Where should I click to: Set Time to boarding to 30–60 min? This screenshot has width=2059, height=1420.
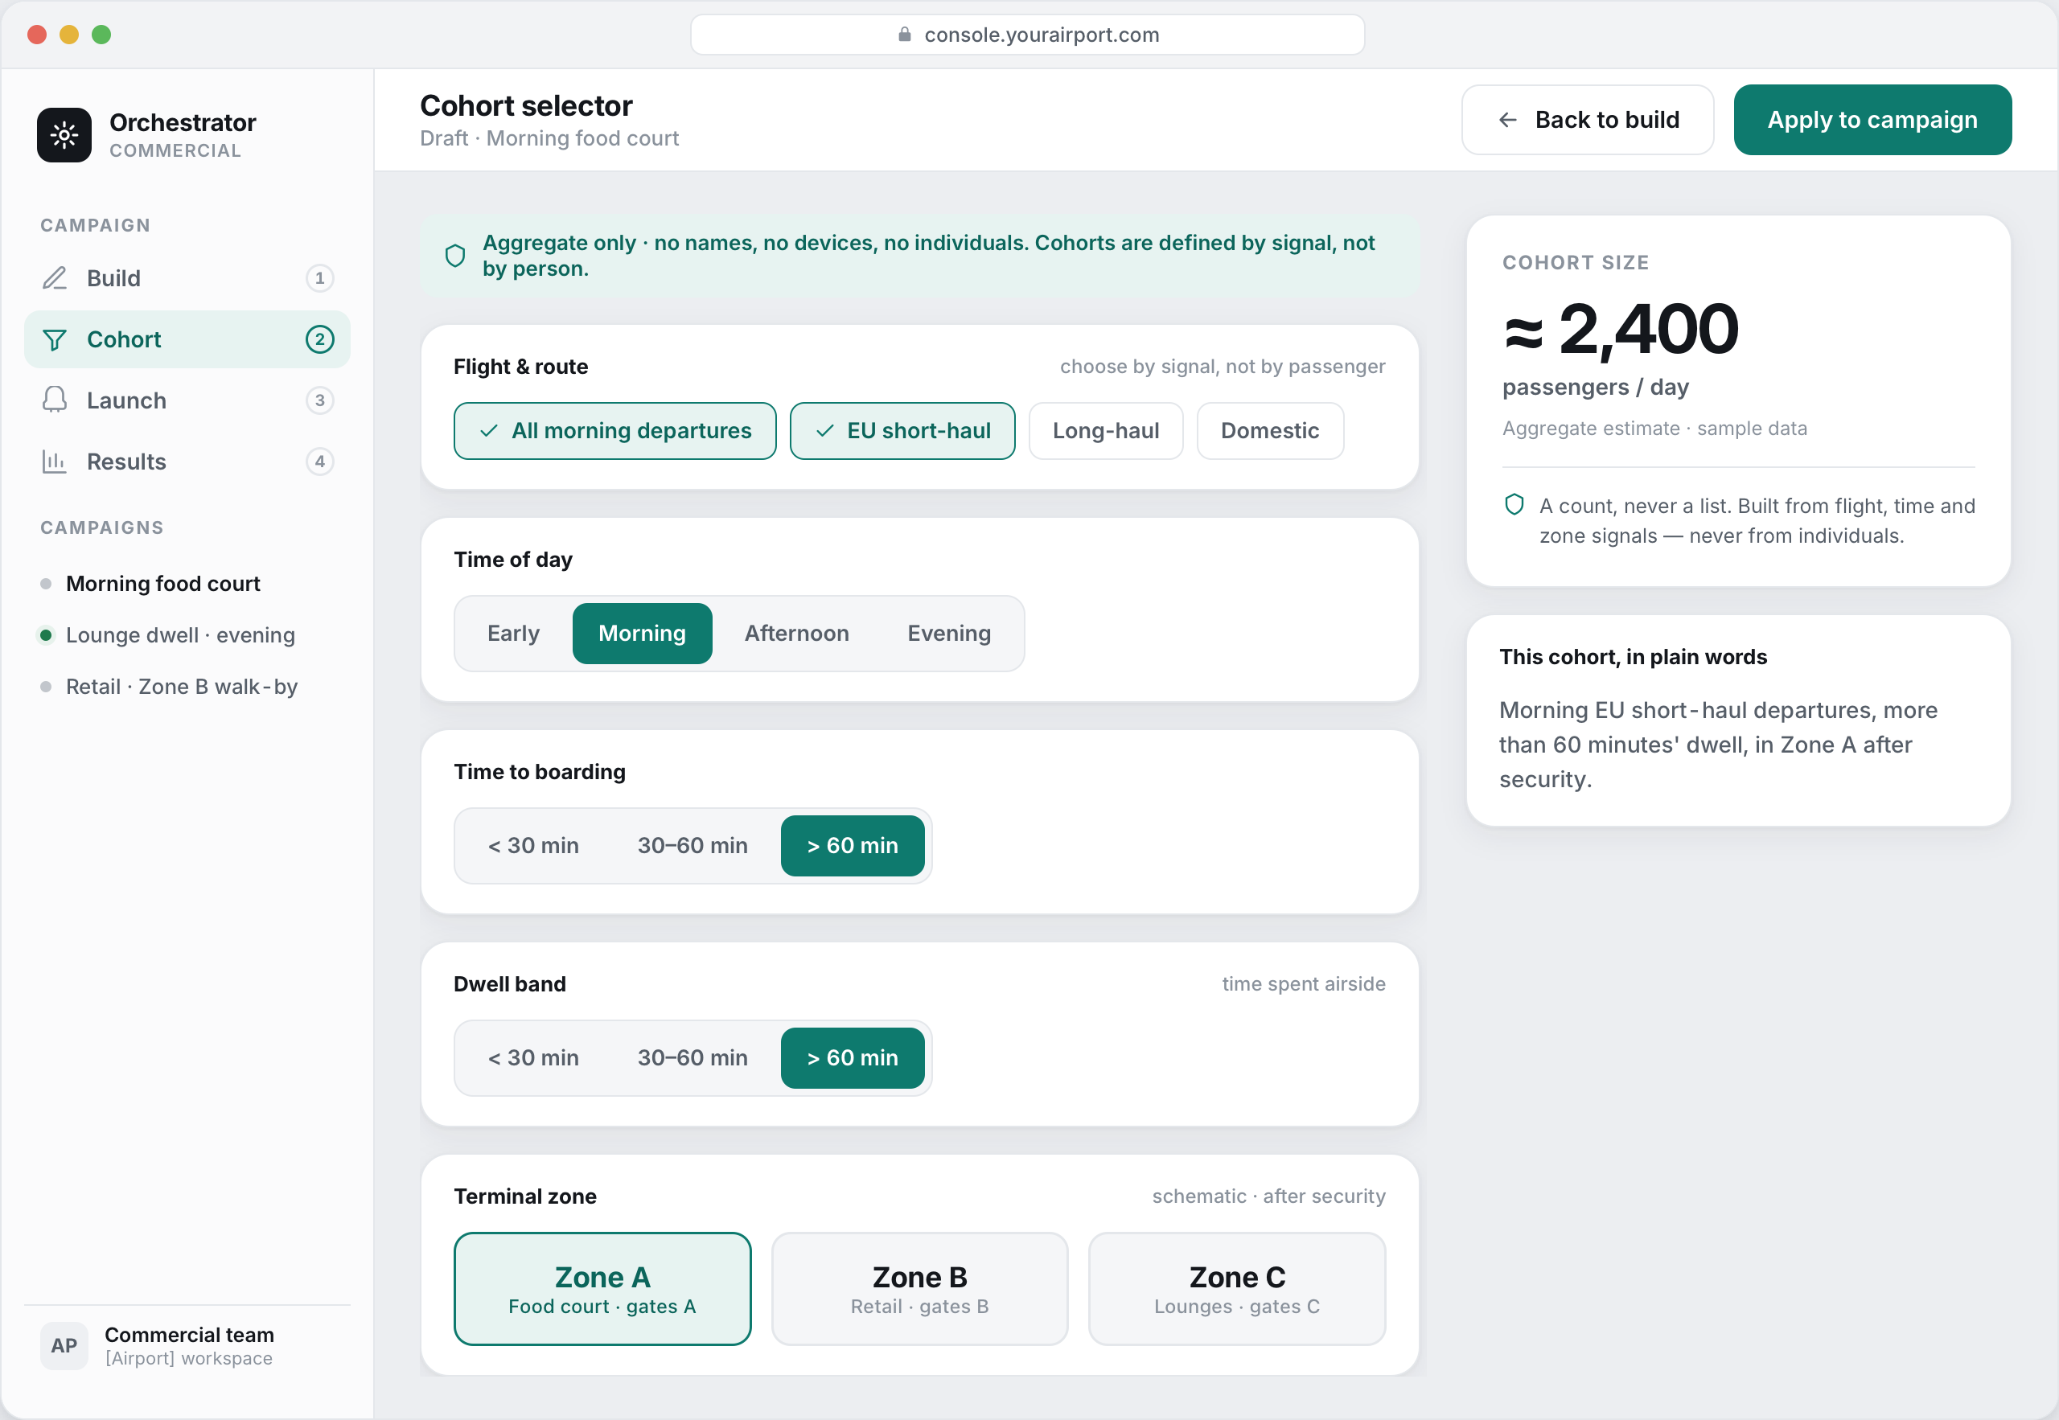692,846
